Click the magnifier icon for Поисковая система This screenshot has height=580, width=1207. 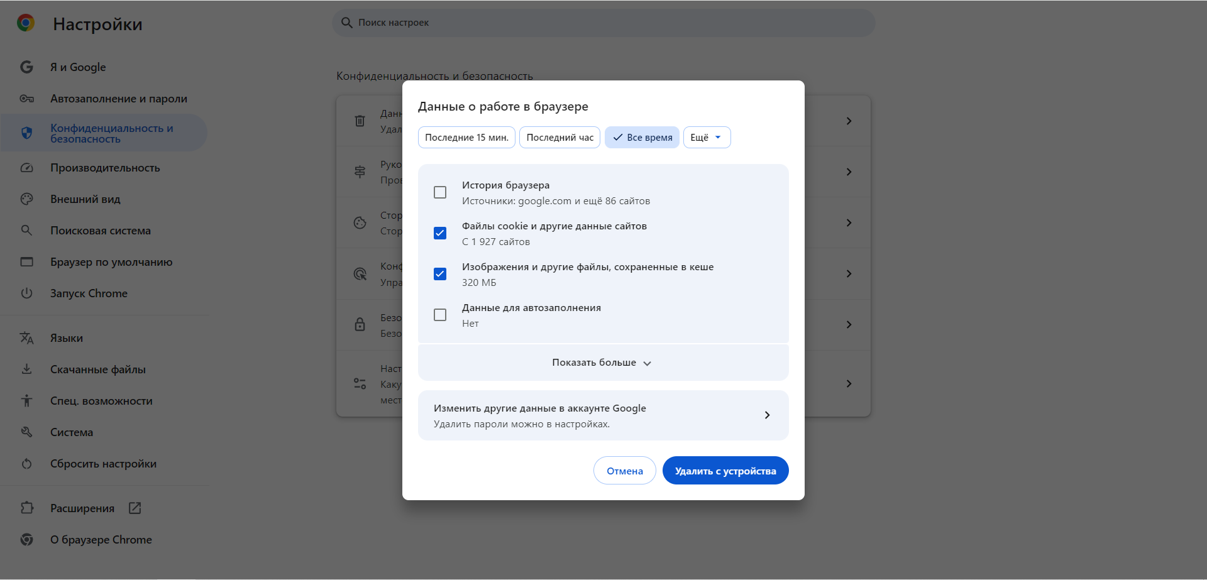tap(26, 230)
